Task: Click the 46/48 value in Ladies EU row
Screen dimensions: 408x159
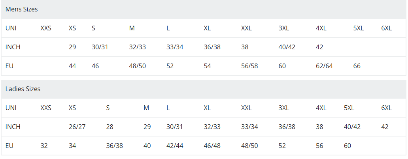Action: coord(212,146)
